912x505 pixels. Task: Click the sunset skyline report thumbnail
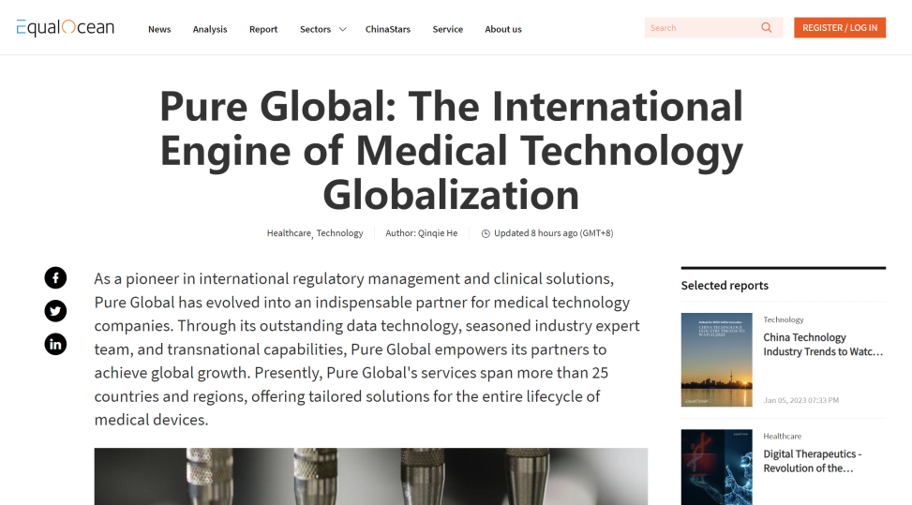[716, 360]
